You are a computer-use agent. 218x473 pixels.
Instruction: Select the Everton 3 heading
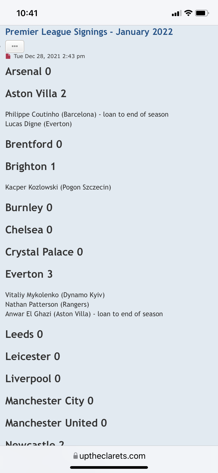pyautogui.click(x=29, y=274)
